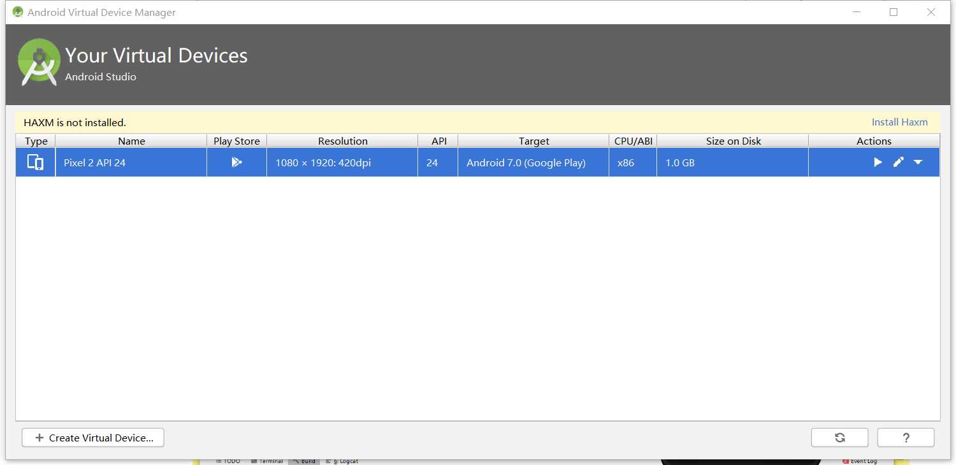Click the Install Haxm link
This screenshot has width=956, height=465.
tap(899, 122)
